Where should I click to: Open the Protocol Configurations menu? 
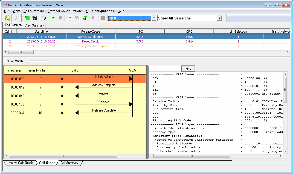click(65, 11)
